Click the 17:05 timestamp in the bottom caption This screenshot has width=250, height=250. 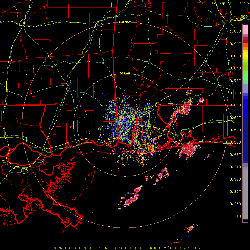[x=194, y=248]
